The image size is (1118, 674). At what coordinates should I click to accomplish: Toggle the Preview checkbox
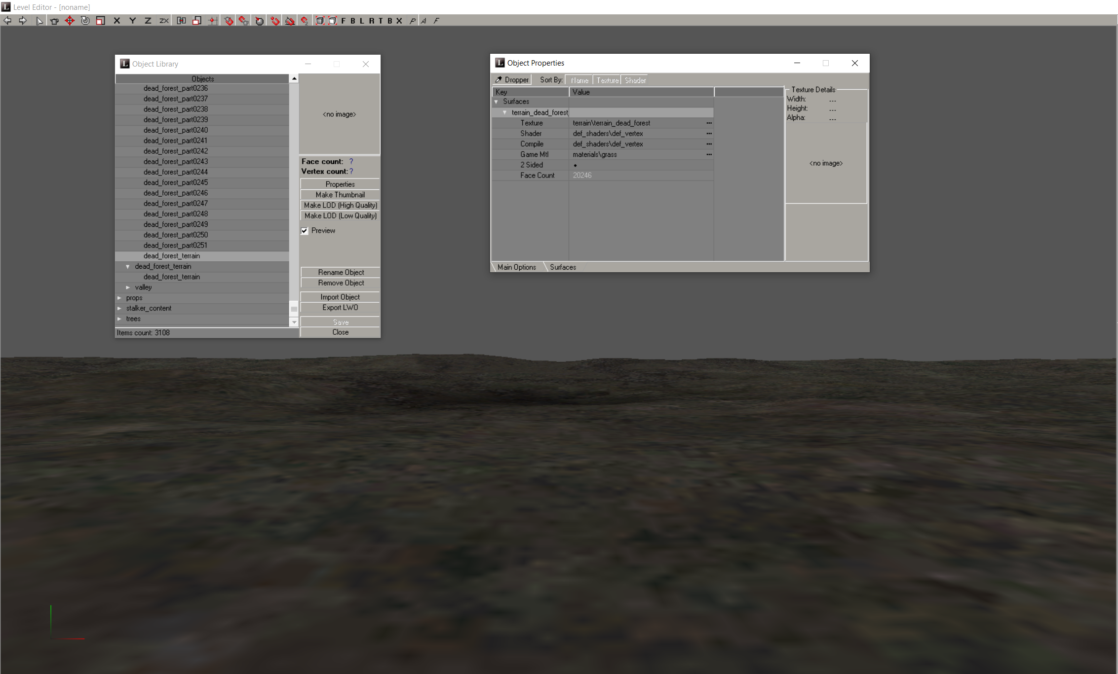point(305,231)
